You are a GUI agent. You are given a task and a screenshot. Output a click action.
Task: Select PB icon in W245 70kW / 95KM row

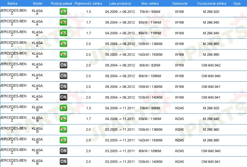click(63, 108)
